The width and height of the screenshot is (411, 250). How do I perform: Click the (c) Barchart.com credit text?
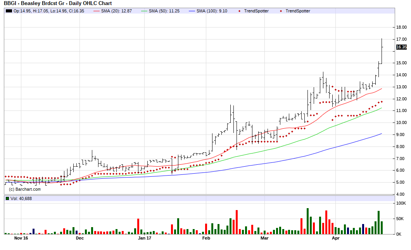(x=25, y=189)
